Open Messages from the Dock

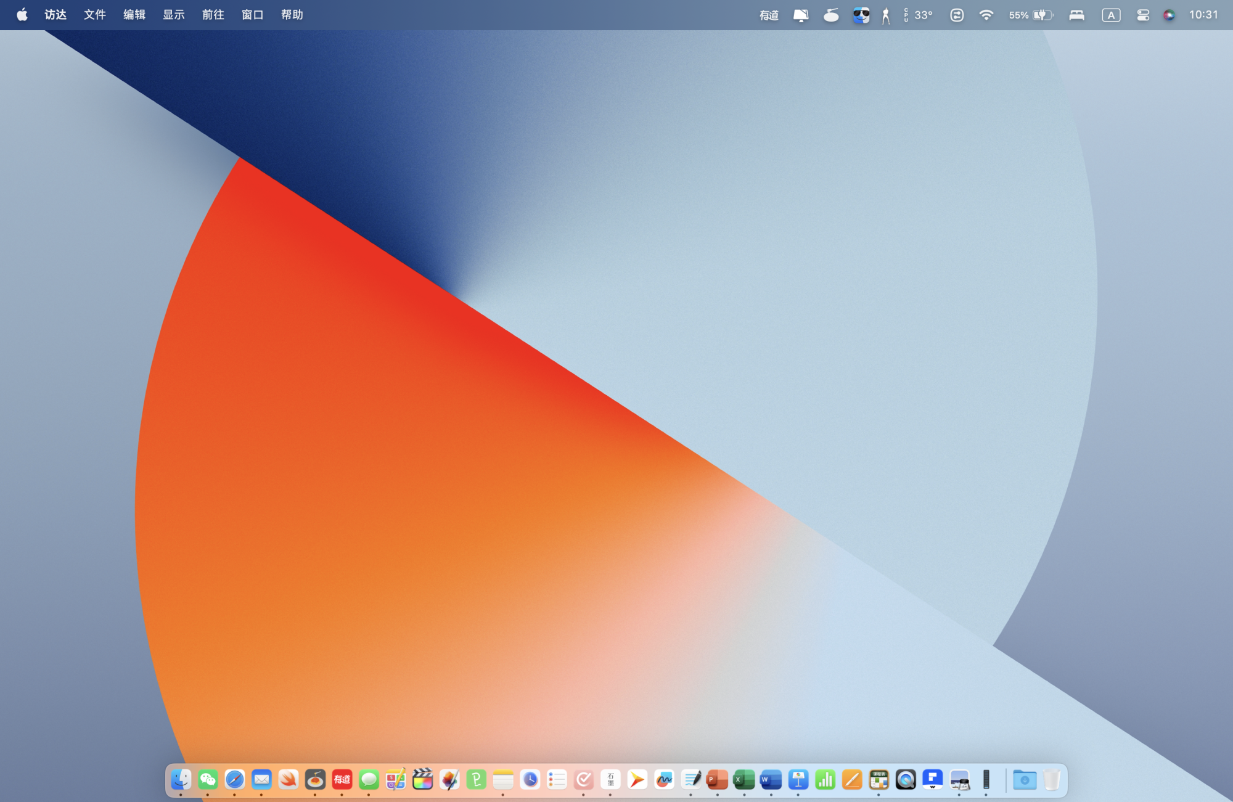(x=369, y=780)
